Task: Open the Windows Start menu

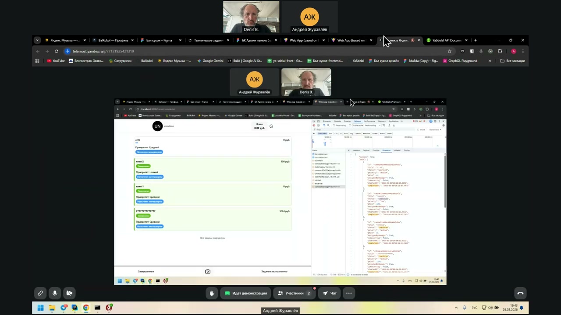Action: (40, 308)
